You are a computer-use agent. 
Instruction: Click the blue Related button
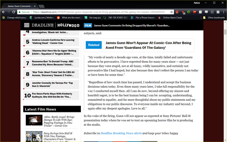(x=94, y=45)
